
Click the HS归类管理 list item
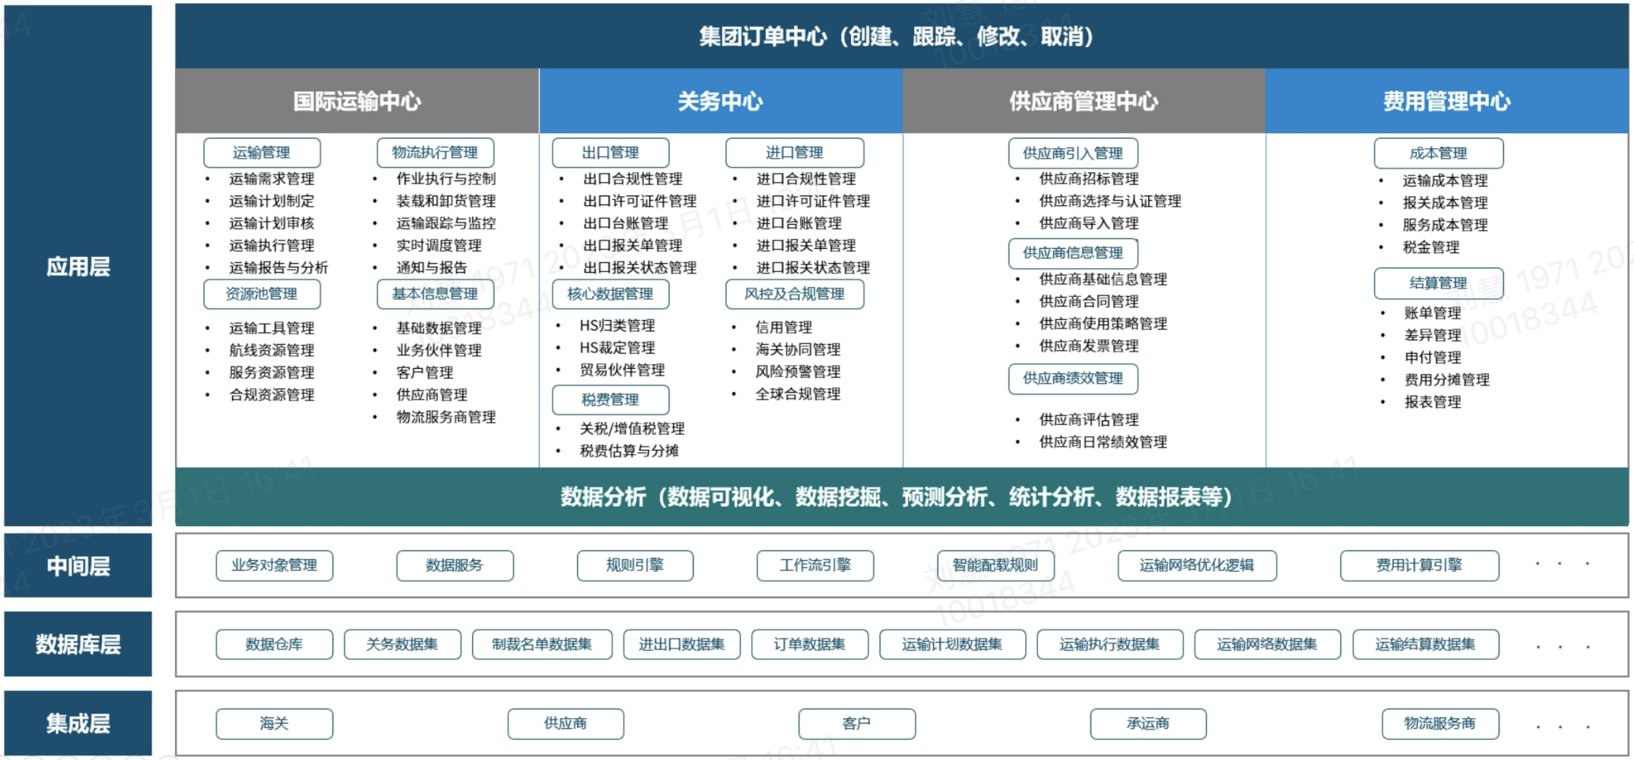click(618, 325)
